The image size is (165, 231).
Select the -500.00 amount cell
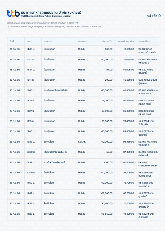click(x=108, y=49)
